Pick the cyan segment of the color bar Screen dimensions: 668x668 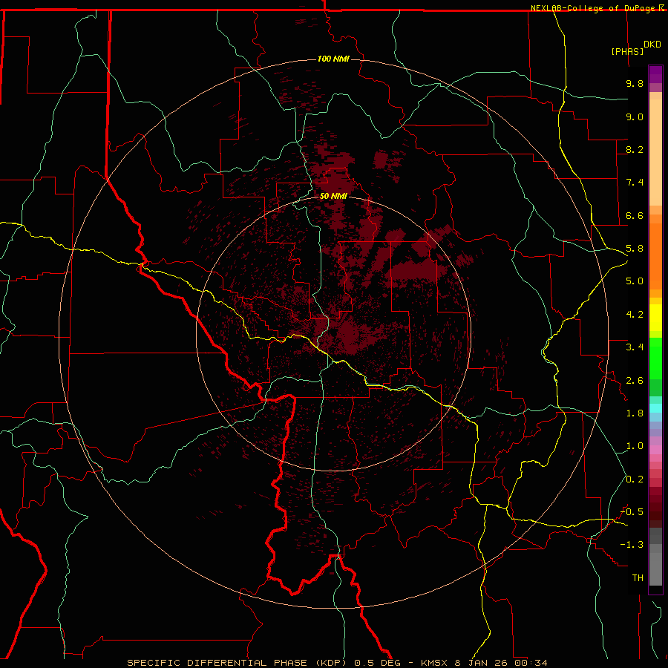655,408
